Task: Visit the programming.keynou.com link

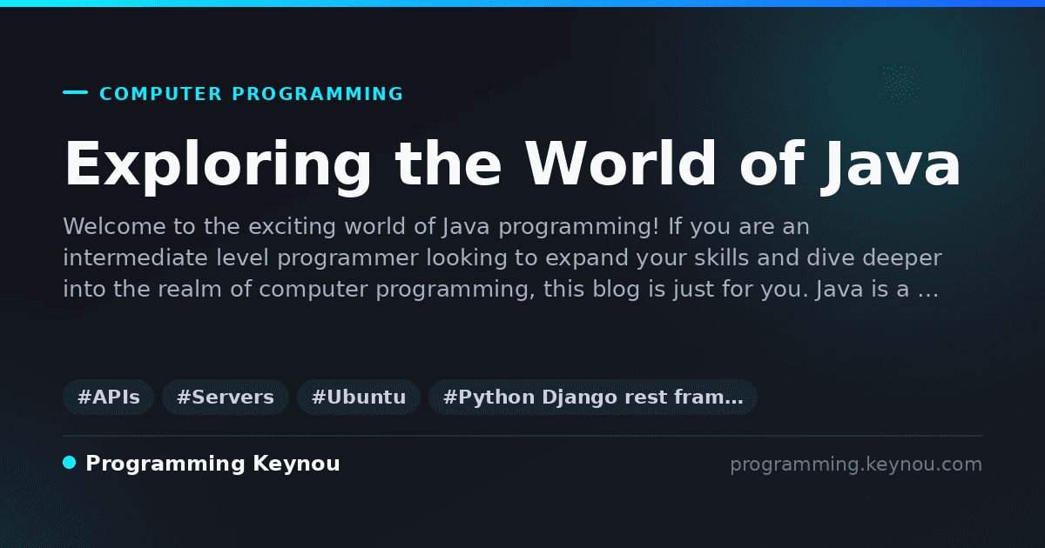Action: [856, 464]
